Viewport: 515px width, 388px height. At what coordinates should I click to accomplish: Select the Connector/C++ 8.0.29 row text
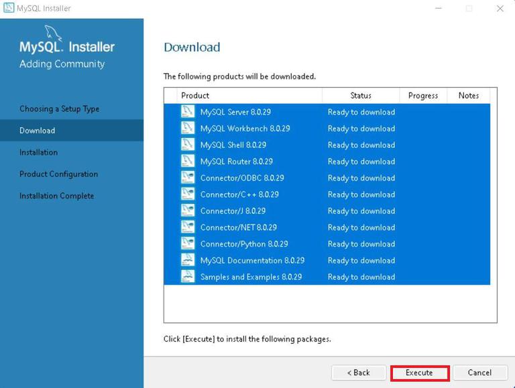click(x=239, y=194)
